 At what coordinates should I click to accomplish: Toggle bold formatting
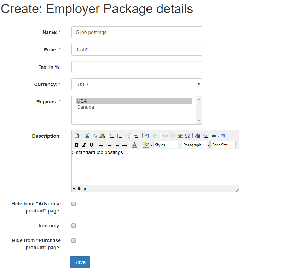pos(77,145)
